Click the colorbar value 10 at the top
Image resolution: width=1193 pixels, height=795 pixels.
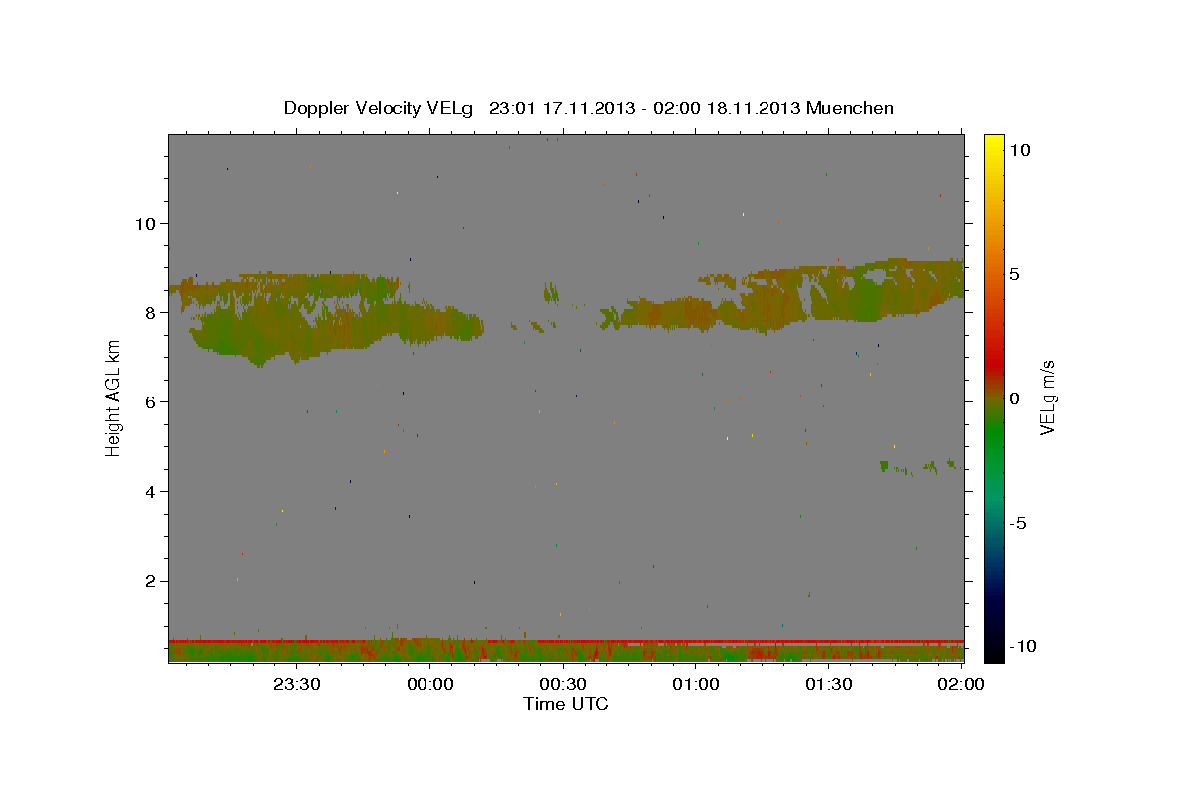1020,149
